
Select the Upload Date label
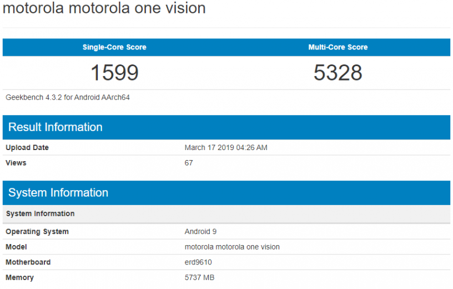27,148
